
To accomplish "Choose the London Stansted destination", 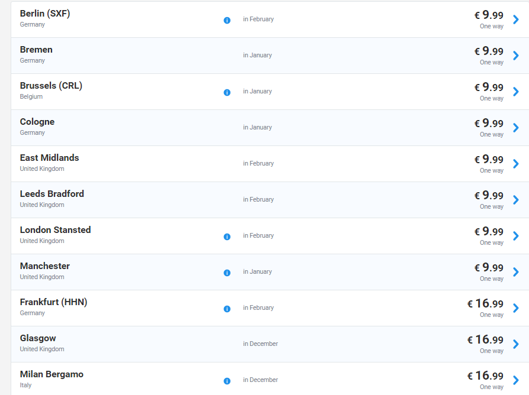I will coord(55,230).
